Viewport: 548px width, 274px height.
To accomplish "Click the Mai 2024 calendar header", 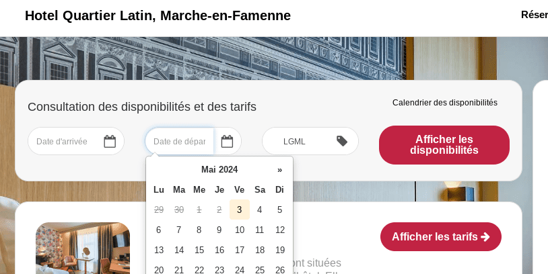I will 219,170.
